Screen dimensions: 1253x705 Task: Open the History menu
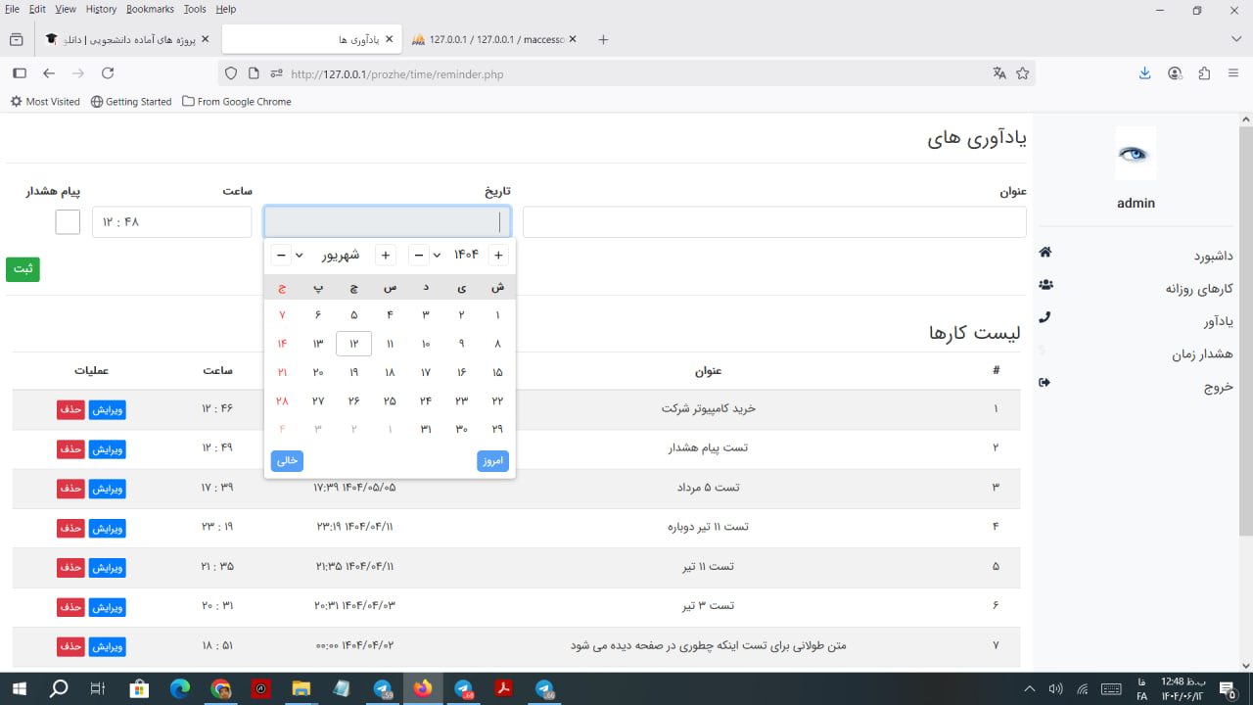tap(101, 9)
